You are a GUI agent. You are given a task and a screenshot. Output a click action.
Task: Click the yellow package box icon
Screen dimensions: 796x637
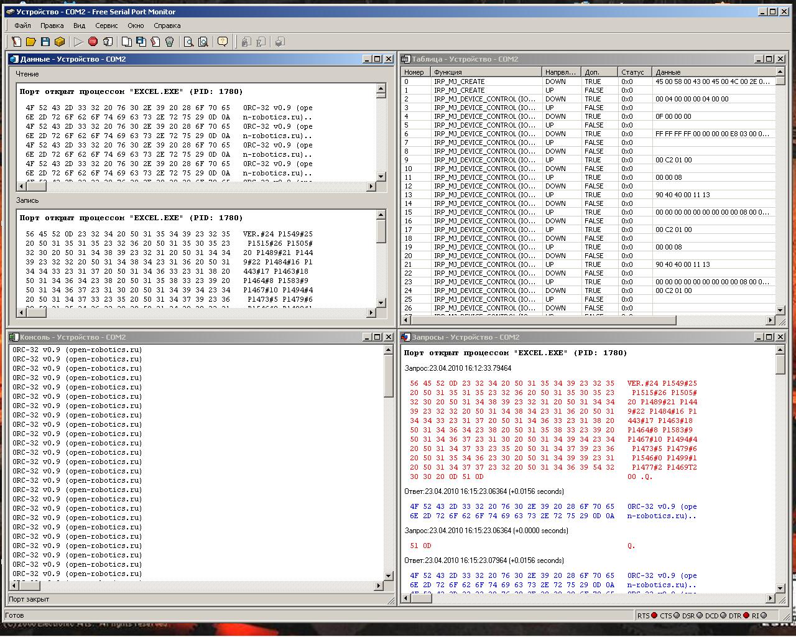(60, 42)
